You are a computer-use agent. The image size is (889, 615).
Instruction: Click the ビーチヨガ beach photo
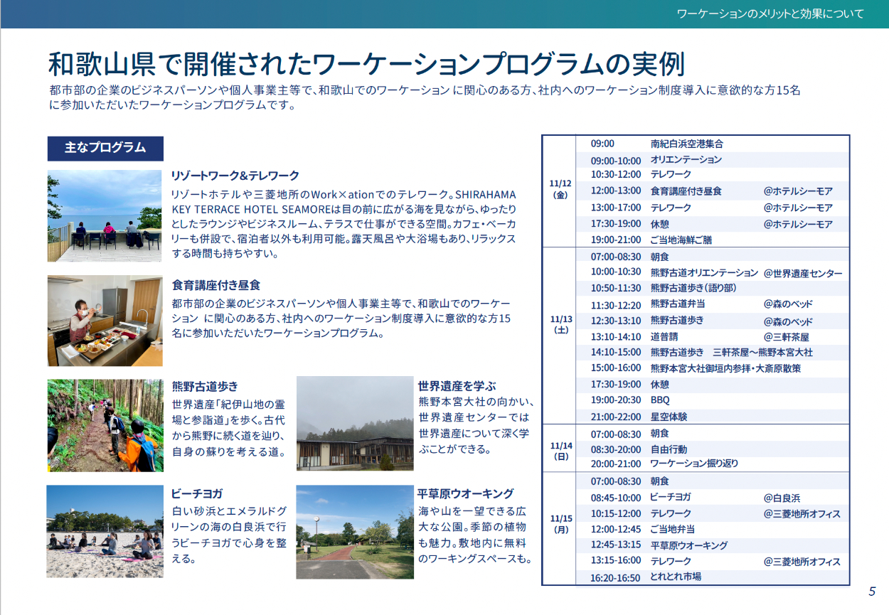(105, 531)
